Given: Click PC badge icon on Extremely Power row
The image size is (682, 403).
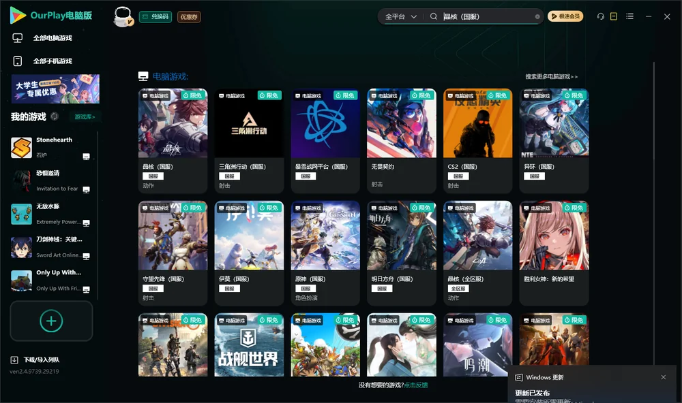Looking at the screenshot, I should tap(86, 223).
